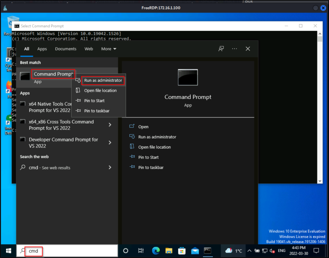Image resolution: width=329 pixels, height=258 pixels.
Task: Open File Explorer from the taskbar
Action: coord(168,251)
